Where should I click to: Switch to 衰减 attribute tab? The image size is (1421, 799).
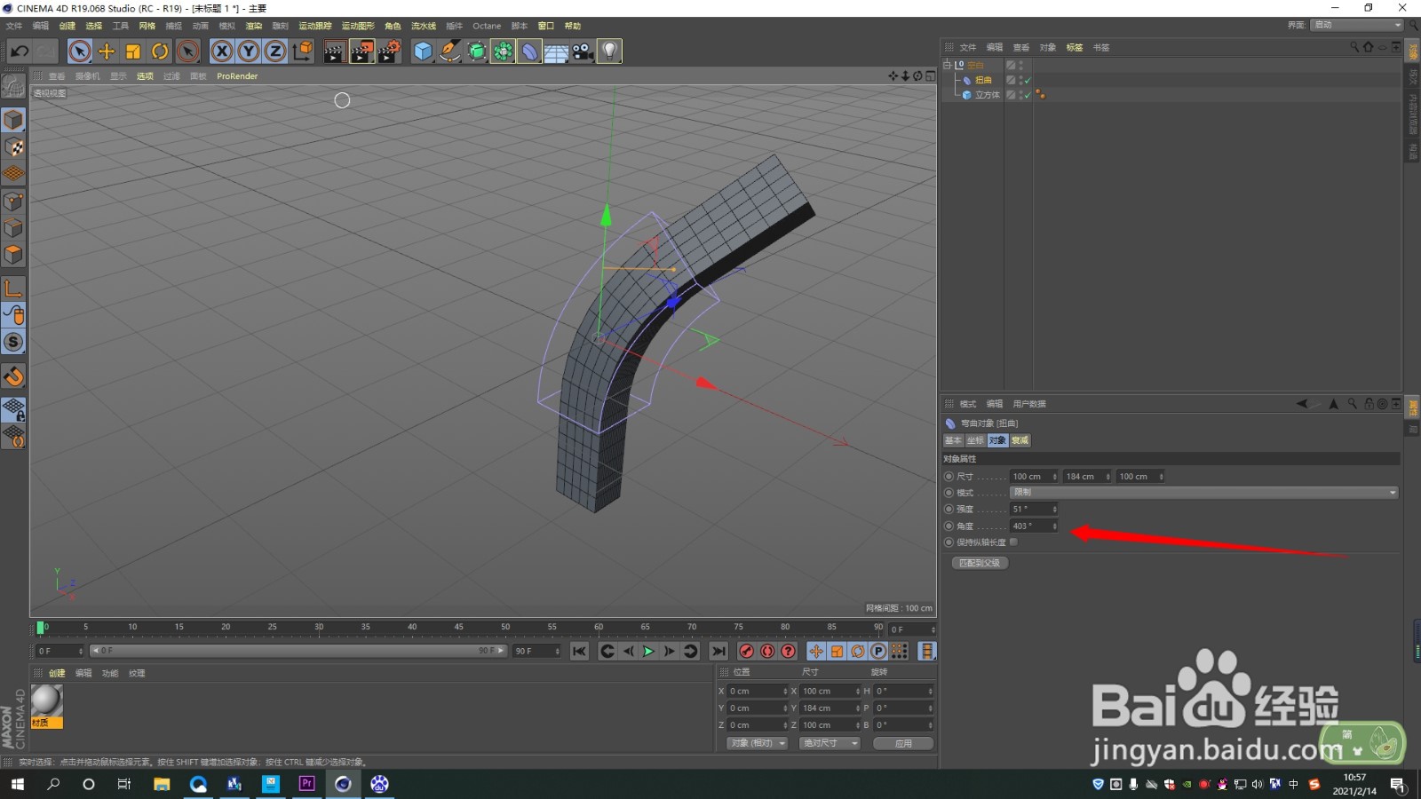pos(1020,440)
